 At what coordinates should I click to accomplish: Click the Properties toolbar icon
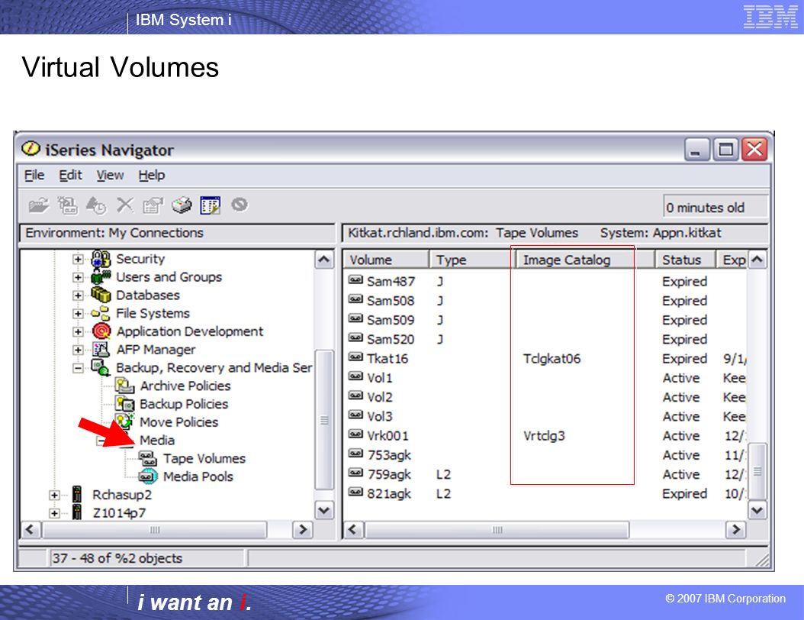point(153,205)
